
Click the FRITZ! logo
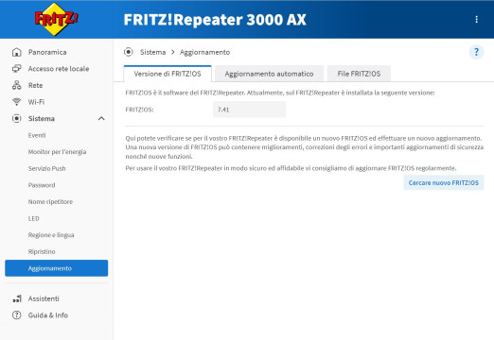click(x=56, y=19)
